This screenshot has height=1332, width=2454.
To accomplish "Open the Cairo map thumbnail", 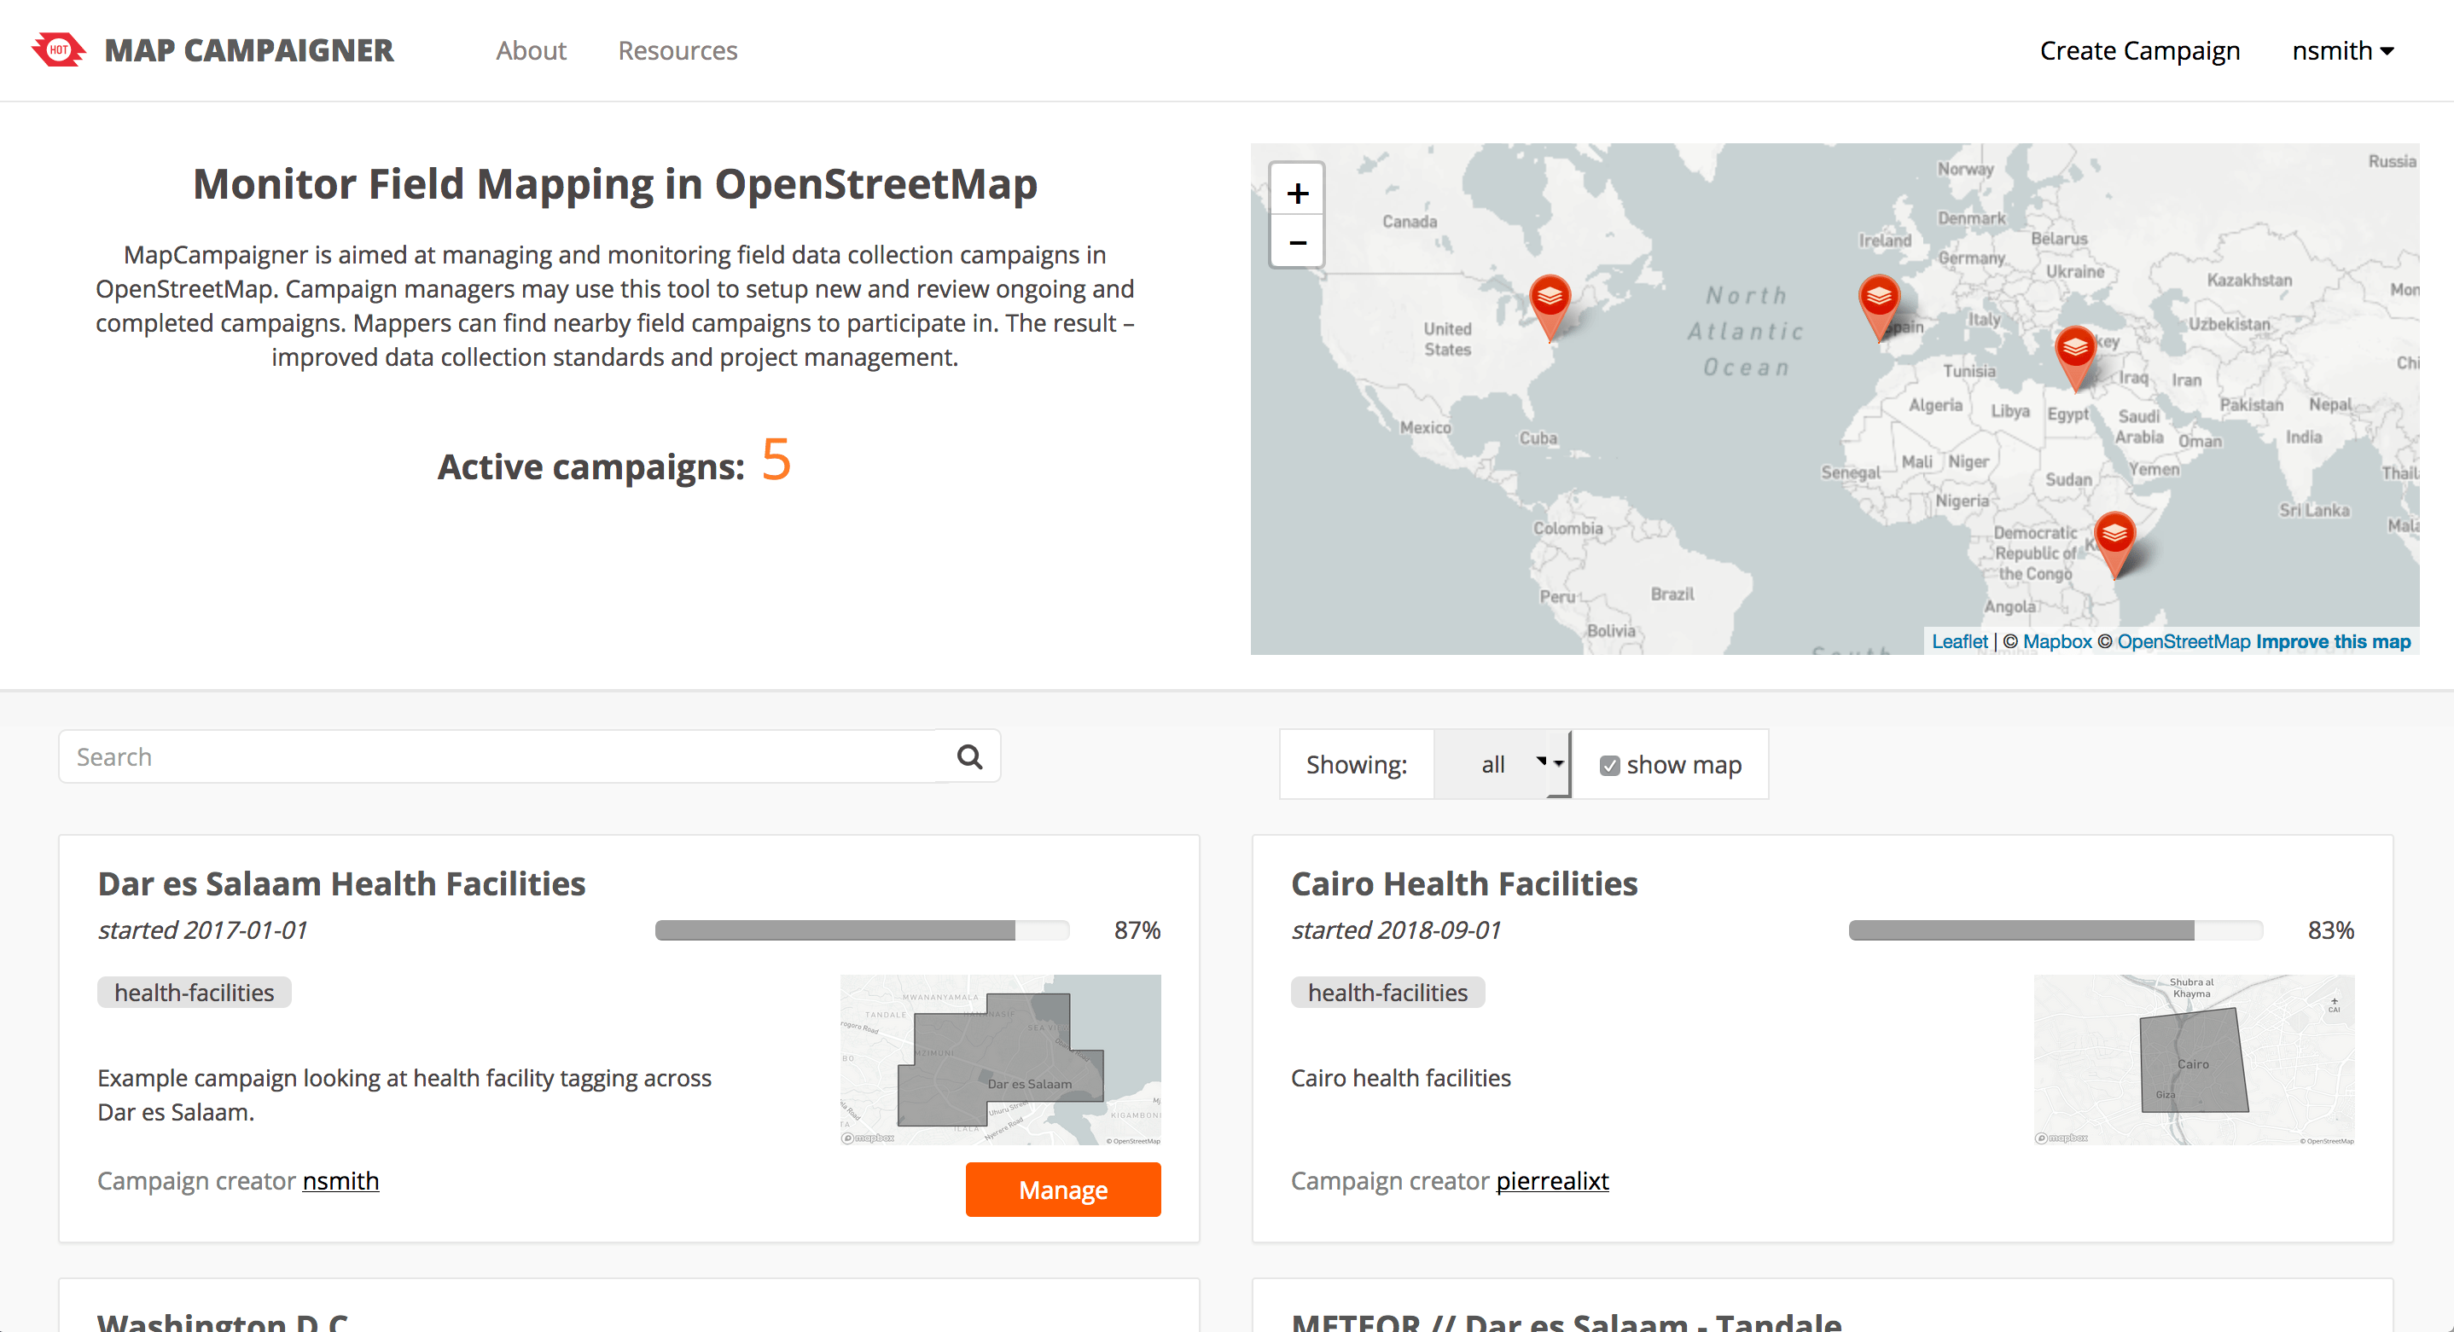I will coord(2194,1060).
